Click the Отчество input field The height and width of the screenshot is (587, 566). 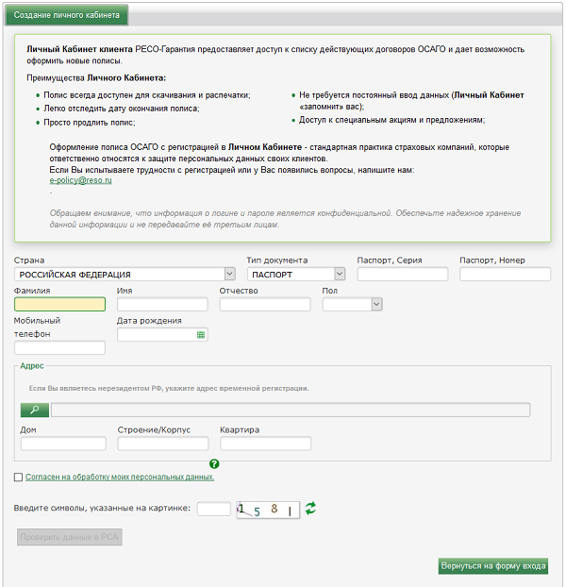pyautogui.click(x=265, y=305)
